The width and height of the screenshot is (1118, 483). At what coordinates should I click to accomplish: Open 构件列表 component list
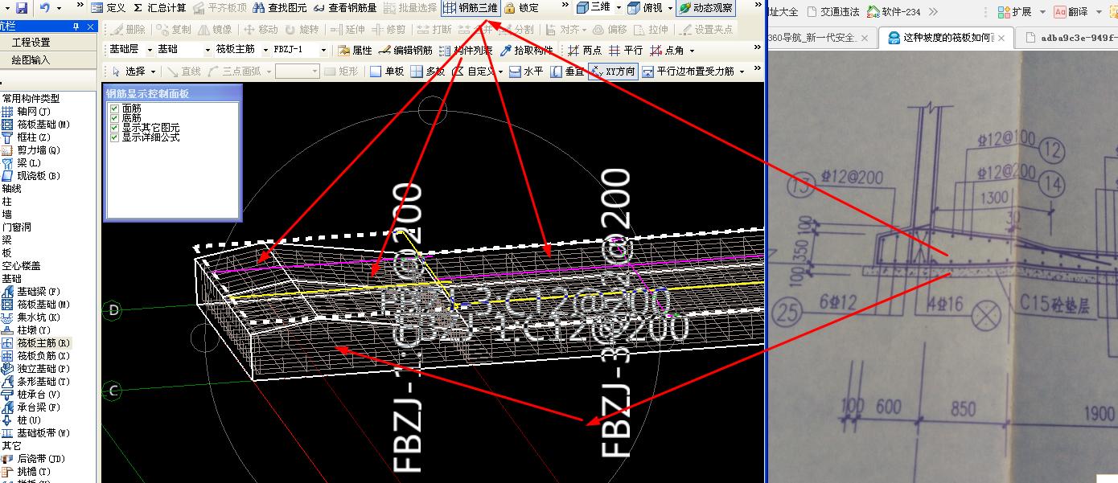(x=465, y=50)
